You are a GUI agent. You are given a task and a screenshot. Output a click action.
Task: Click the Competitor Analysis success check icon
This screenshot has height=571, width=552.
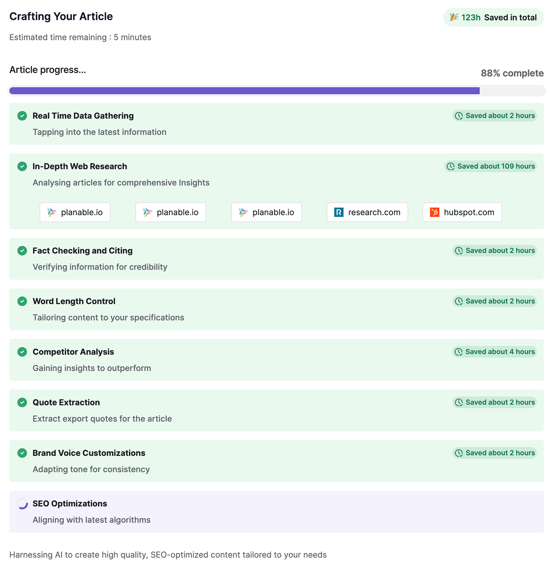22,352
